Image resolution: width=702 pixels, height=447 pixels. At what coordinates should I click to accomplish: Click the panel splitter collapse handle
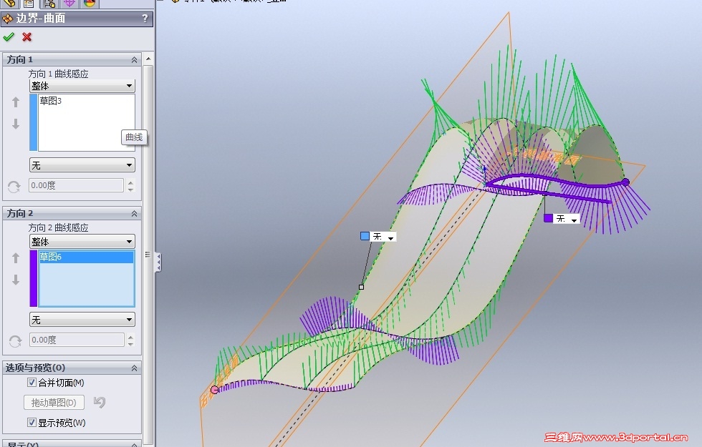pos(158,262)
